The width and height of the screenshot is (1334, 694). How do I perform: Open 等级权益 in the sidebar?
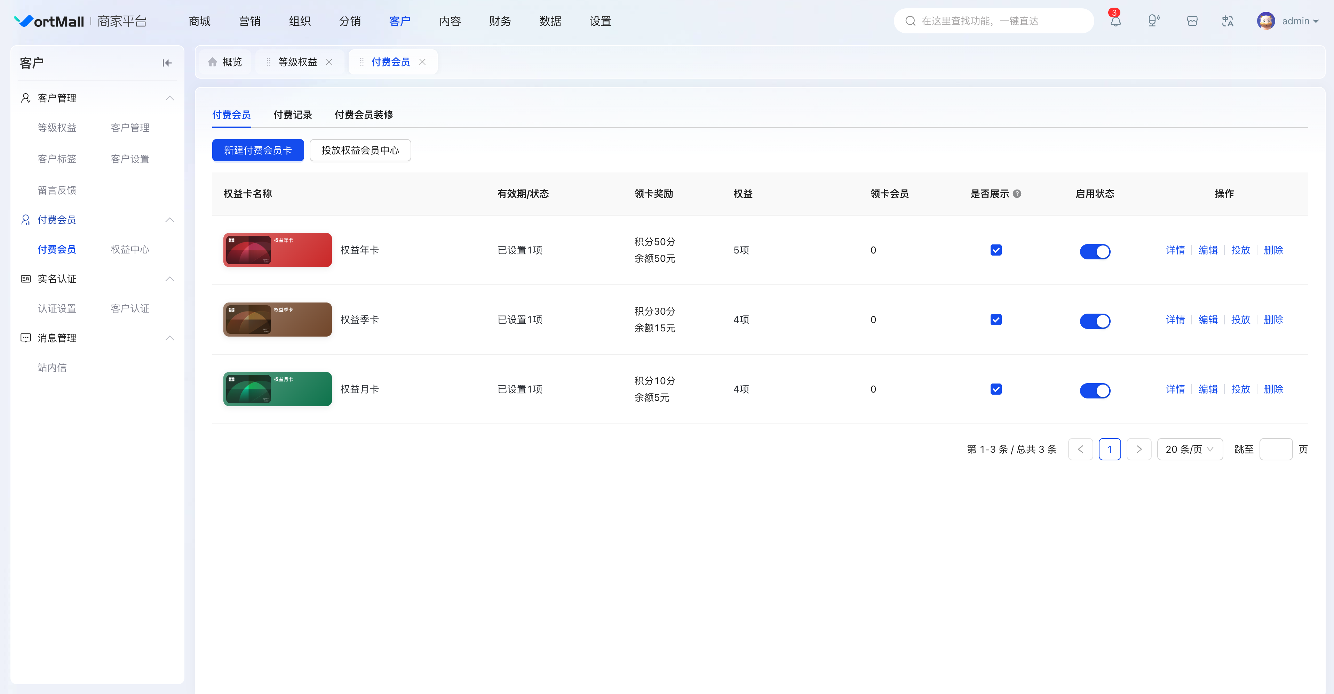pos(56,127)
